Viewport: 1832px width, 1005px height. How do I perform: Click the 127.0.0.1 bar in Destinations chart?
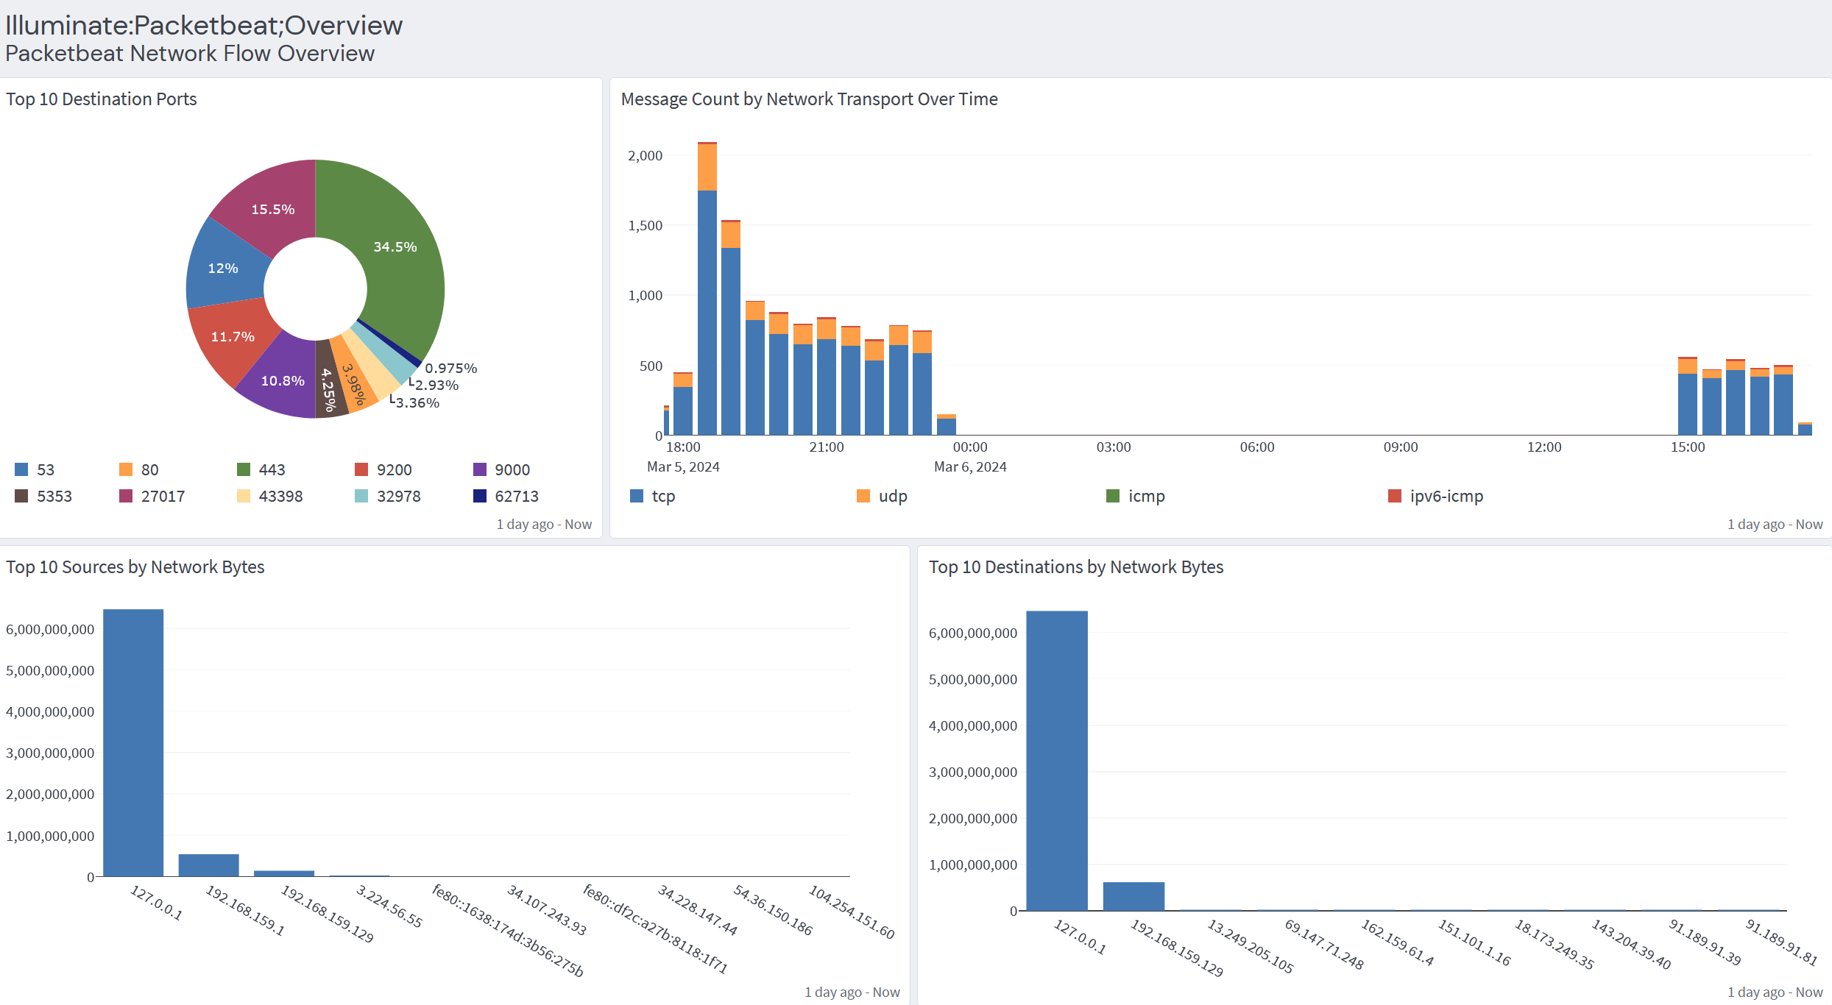1057,761
